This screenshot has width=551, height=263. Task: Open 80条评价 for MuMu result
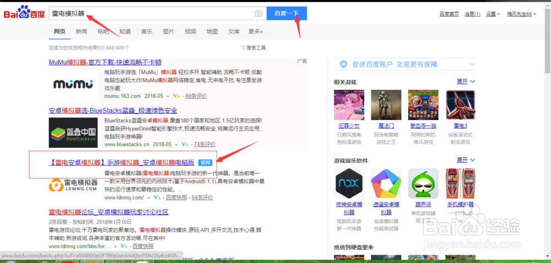[196, 96]
